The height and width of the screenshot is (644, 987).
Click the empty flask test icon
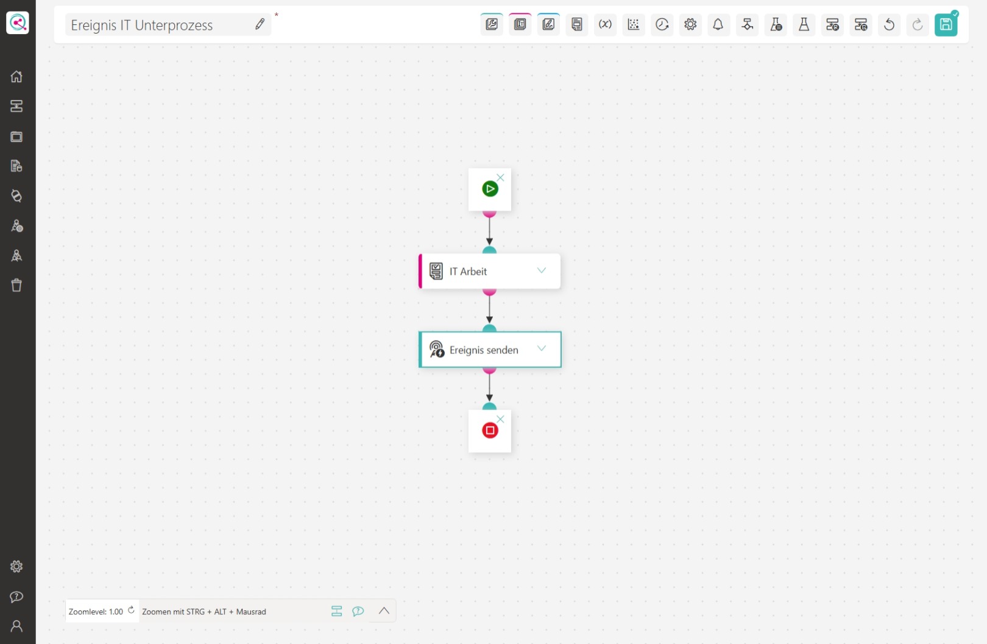coord(804,24)
